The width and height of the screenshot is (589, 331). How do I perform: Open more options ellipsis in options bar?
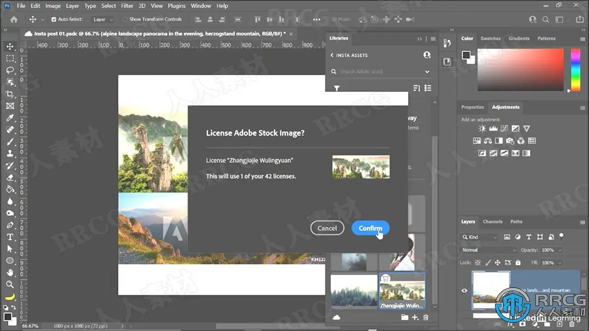pyautogui.click(x=317, y=19)
